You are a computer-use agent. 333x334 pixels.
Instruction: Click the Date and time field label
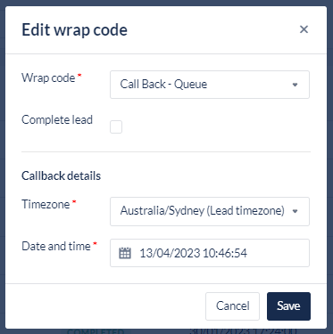[x=56, y=247]
